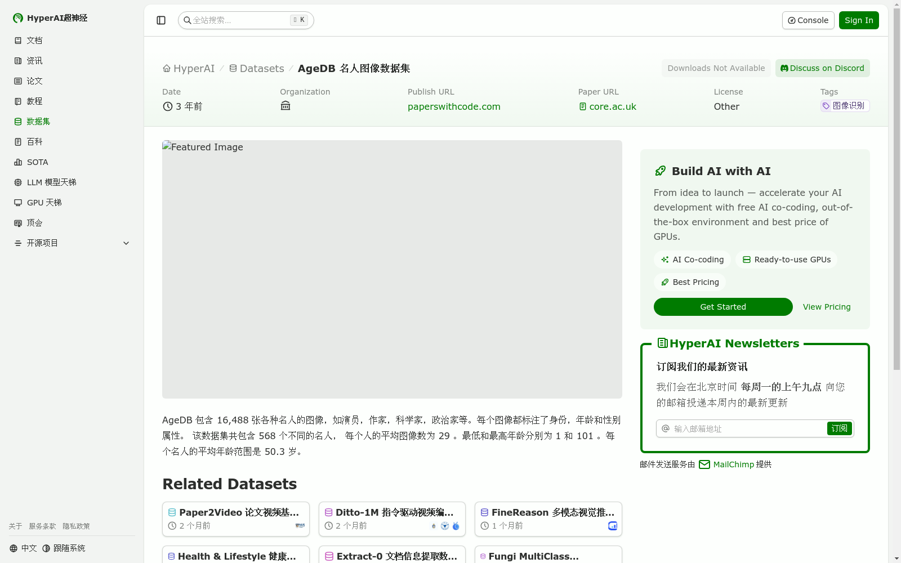Open the 百科 sidebar item
This screenshot has width=901, height=563.
[72, 142]
